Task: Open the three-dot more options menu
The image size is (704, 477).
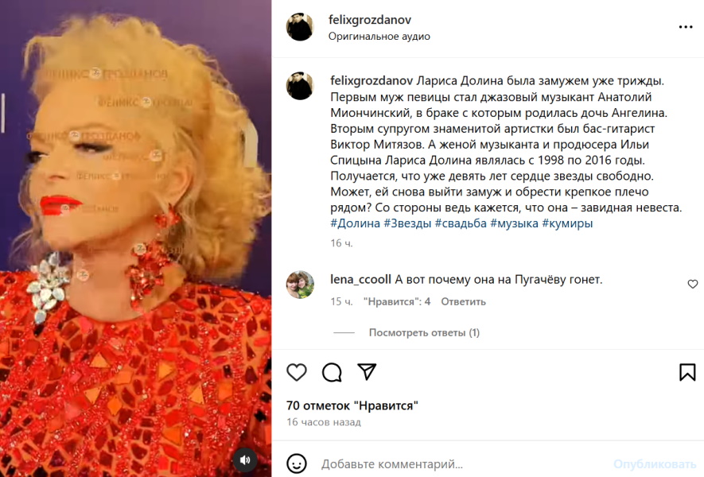Action: pos(686,27)
